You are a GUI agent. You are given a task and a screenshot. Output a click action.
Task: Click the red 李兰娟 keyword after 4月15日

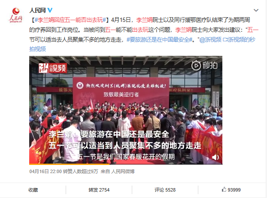click(x=144, y=20)
